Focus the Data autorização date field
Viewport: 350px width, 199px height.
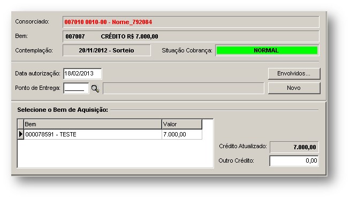(x=82, y=74)
